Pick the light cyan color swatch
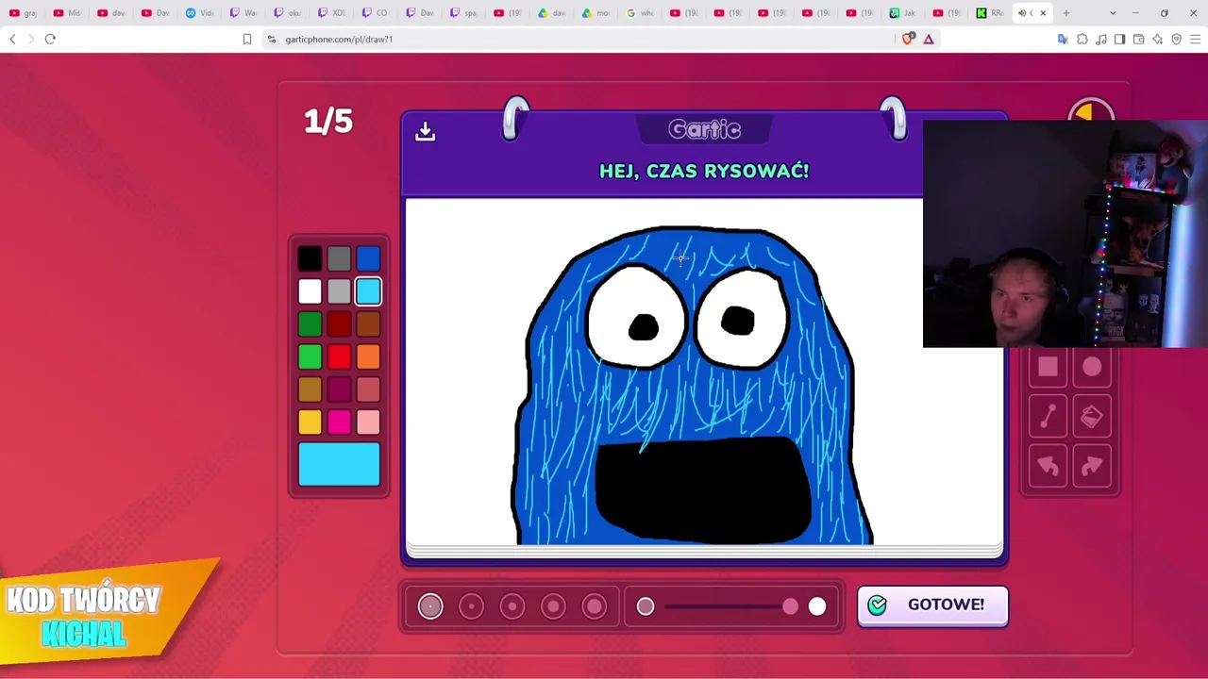The width and height of the screenshot is (1208, 679). 368,291
